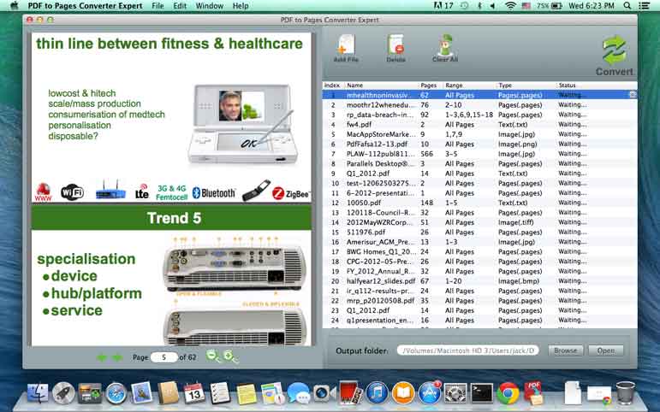Image resolution: width=660 pixels, height=412 pixels.
Task: Open Trash in the dock
Action: [x=625, y=393]
